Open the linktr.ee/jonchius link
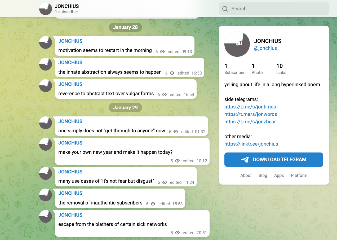 coord(251,144)
